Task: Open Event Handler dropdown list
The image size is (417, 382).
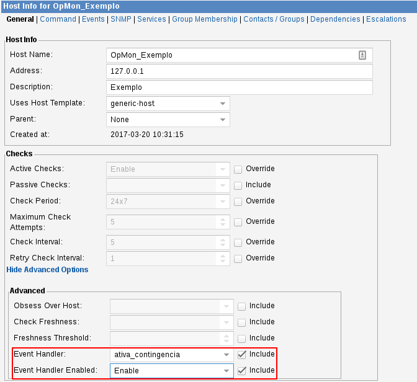Action: point(171,355)
